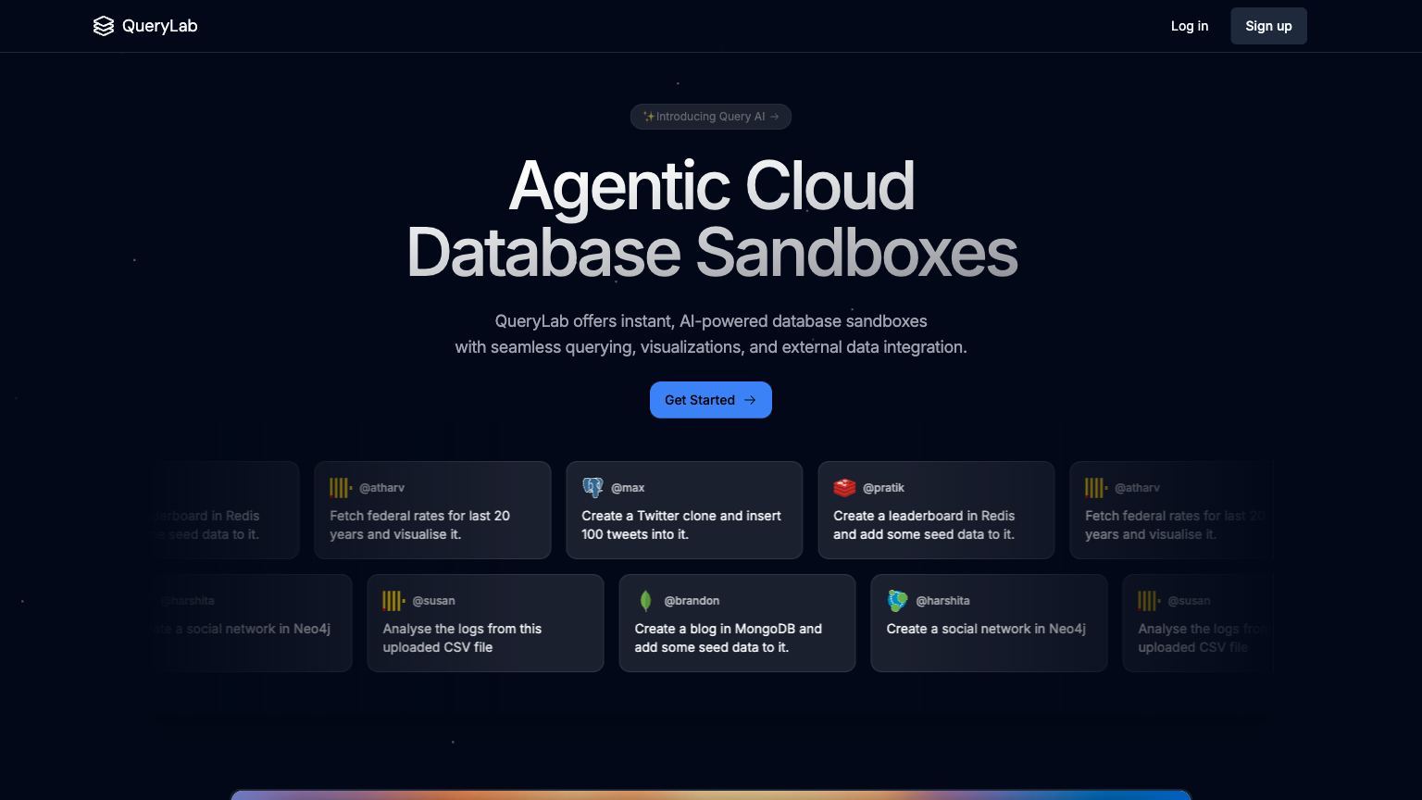Screen dimensions: 1422x800
Task: Click the @pratik username
Action: point(883,488)
